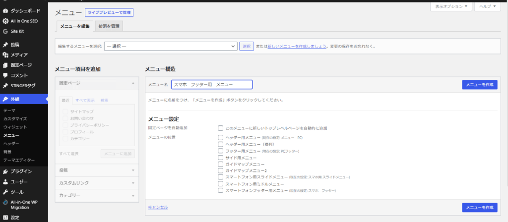Click the 固定ページ pages icon
The width and height of the screenshot is (508, 222).
(x=5, y=65)
